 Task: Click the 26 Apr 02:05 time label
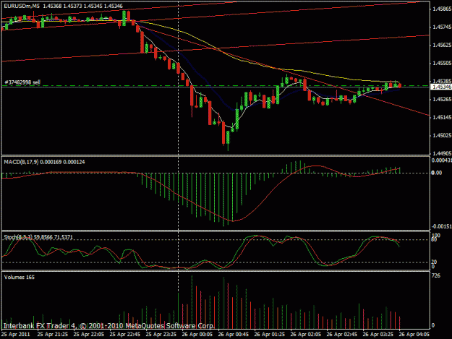point(306,335)
